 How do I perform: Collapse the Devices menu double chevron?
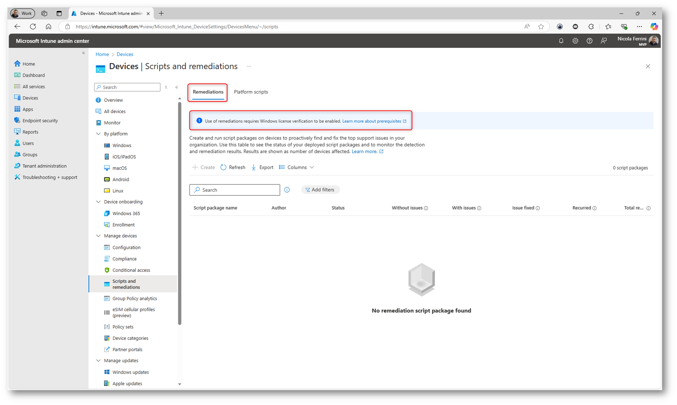click(x=177, y=87)
